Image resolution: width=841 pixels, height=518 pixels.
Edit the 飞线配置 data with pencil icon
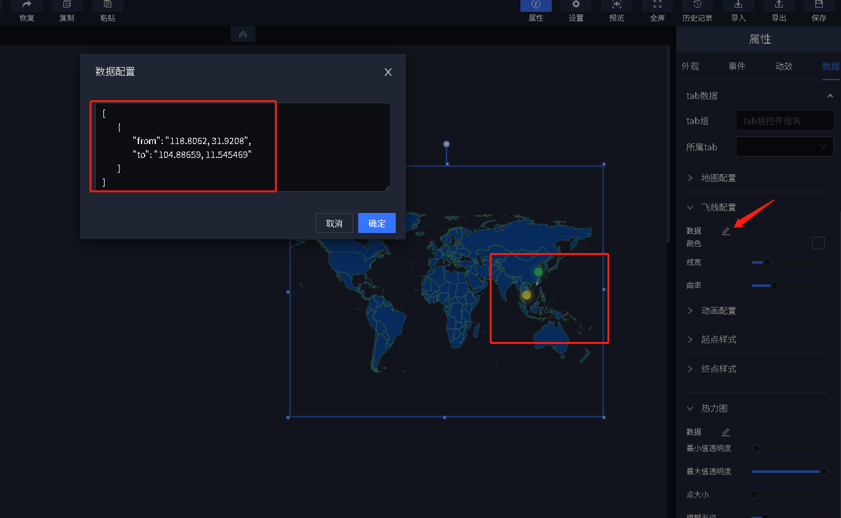[x=726, y=231]
